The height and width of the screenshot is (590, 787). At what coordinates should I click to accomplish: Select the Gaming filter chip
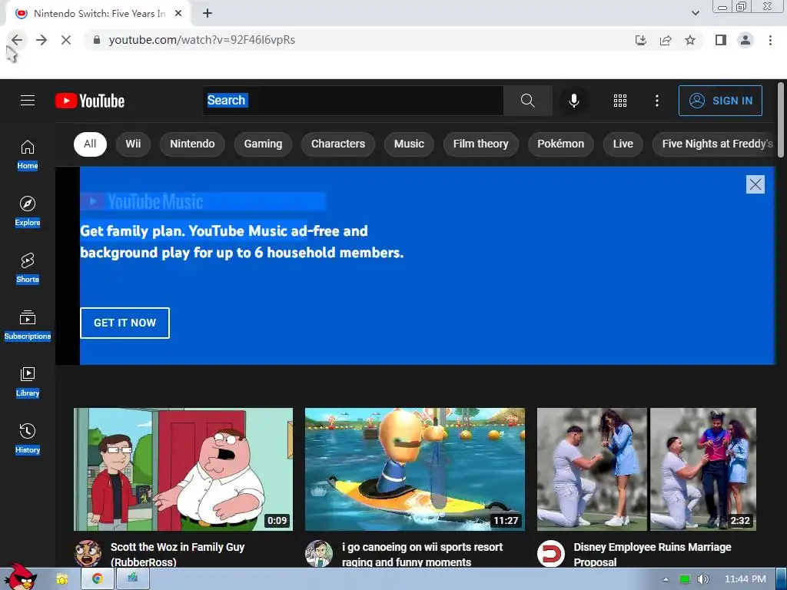click(x=263, y=144)
